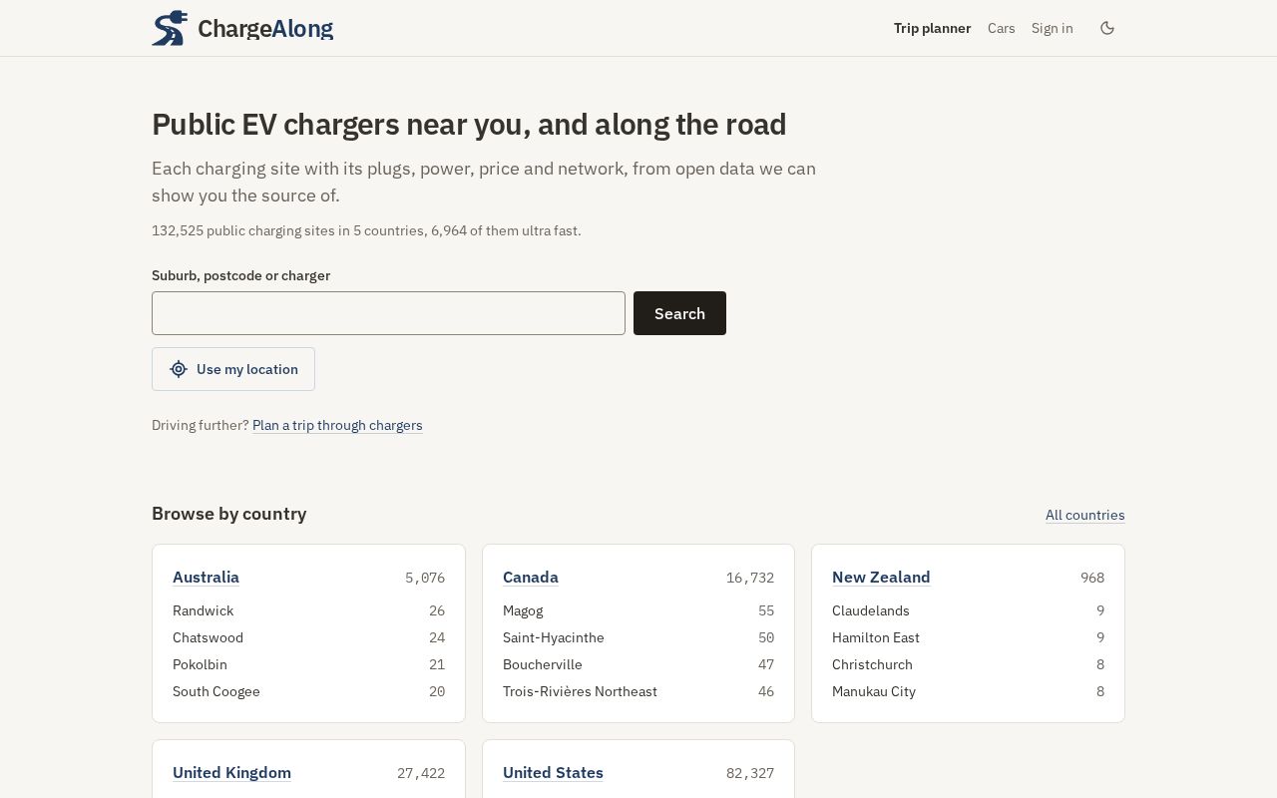Click the Search button
Screen dimensions: 1277x798
679,313
